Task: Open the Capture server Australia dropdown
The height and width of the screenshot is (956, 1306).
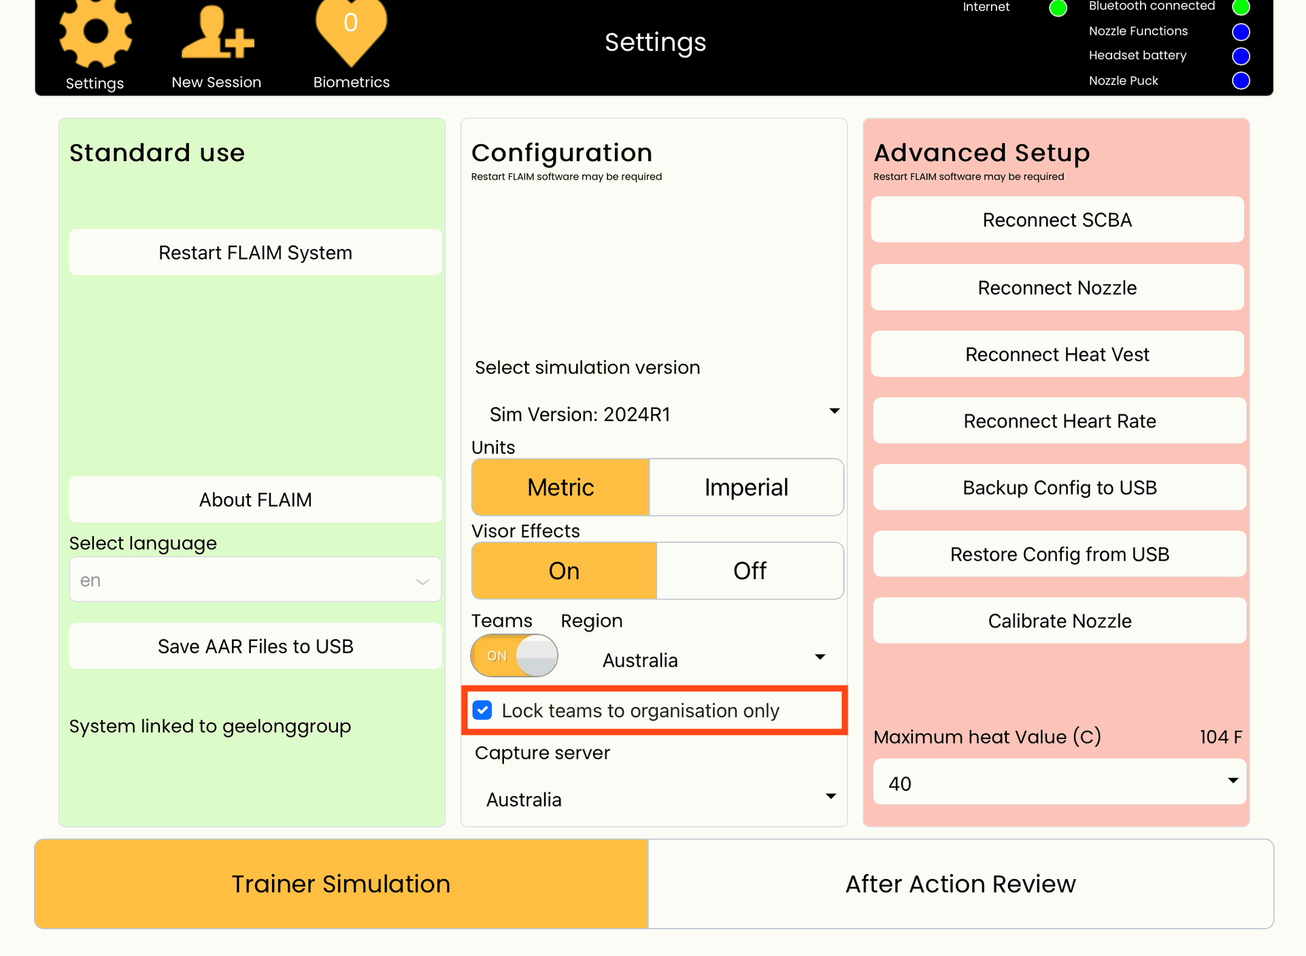Action: coord(656,799)
